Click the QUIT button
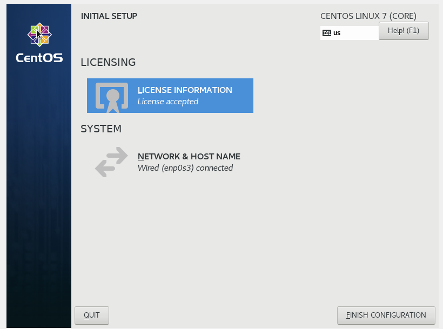Screen dimensions: 443x329 tap(92, 315)
